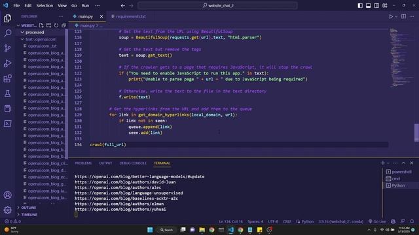Expand the OUTLINE section
The image size is (419, 235).
[29, 208]
